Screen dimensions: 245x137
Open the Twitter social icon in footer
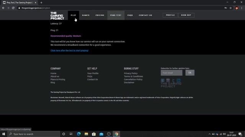173,80
